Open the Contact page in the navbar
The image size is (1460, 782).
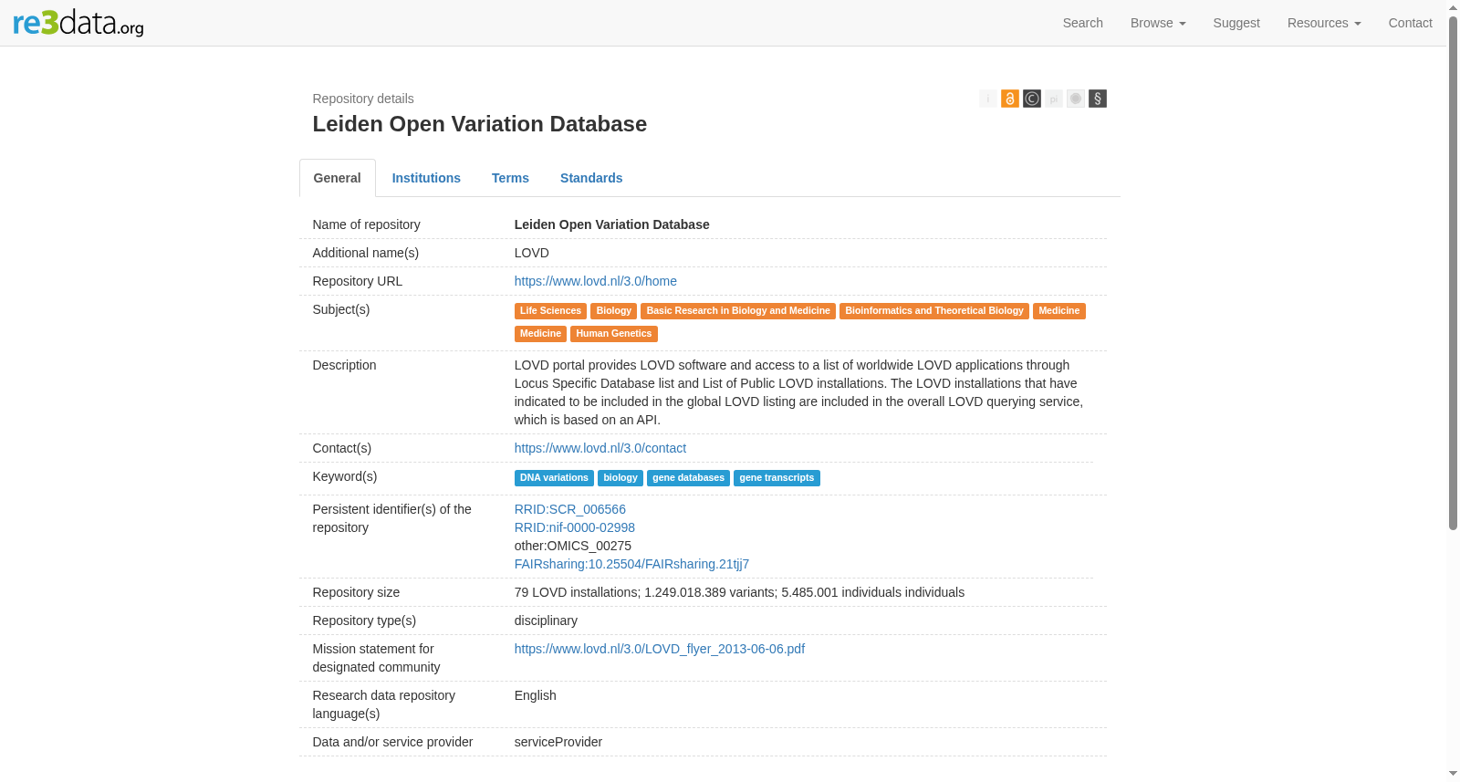click(1410, 23)
